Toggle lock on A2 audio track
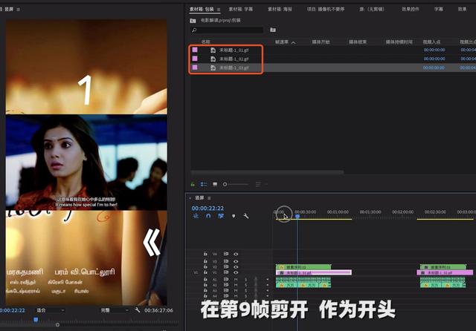Image resolution: width=476 pixels, height=331 pixels. pos(205,285)
